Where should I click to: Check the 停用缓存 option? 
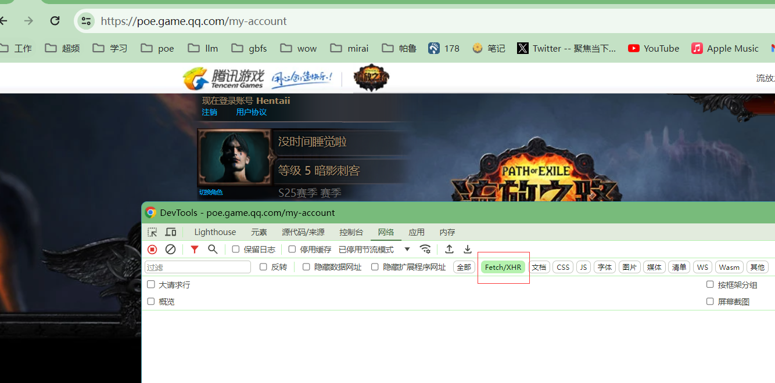pyautogui.click(x=292, y=250)
